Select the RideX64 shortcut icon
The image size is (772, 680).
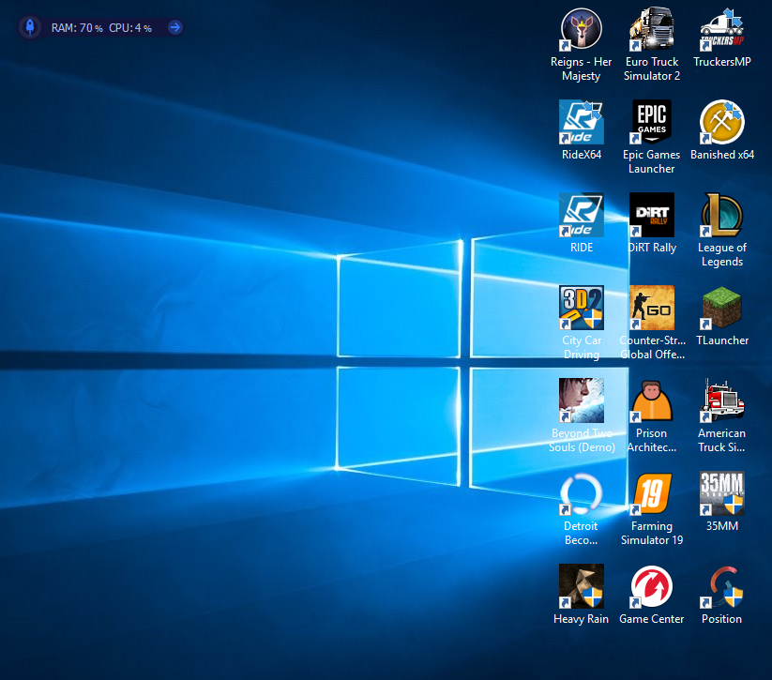click(x=581, y=122)
